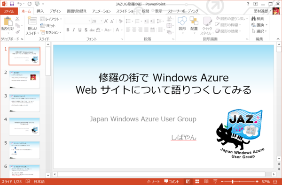
Task: Open the Layout (レイアウト) dropdown
Action: click(x=51, y=19)
